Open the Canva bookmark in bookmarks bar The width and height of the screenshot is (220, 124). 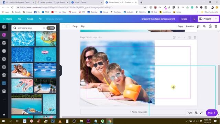click(x=104, y=12)
